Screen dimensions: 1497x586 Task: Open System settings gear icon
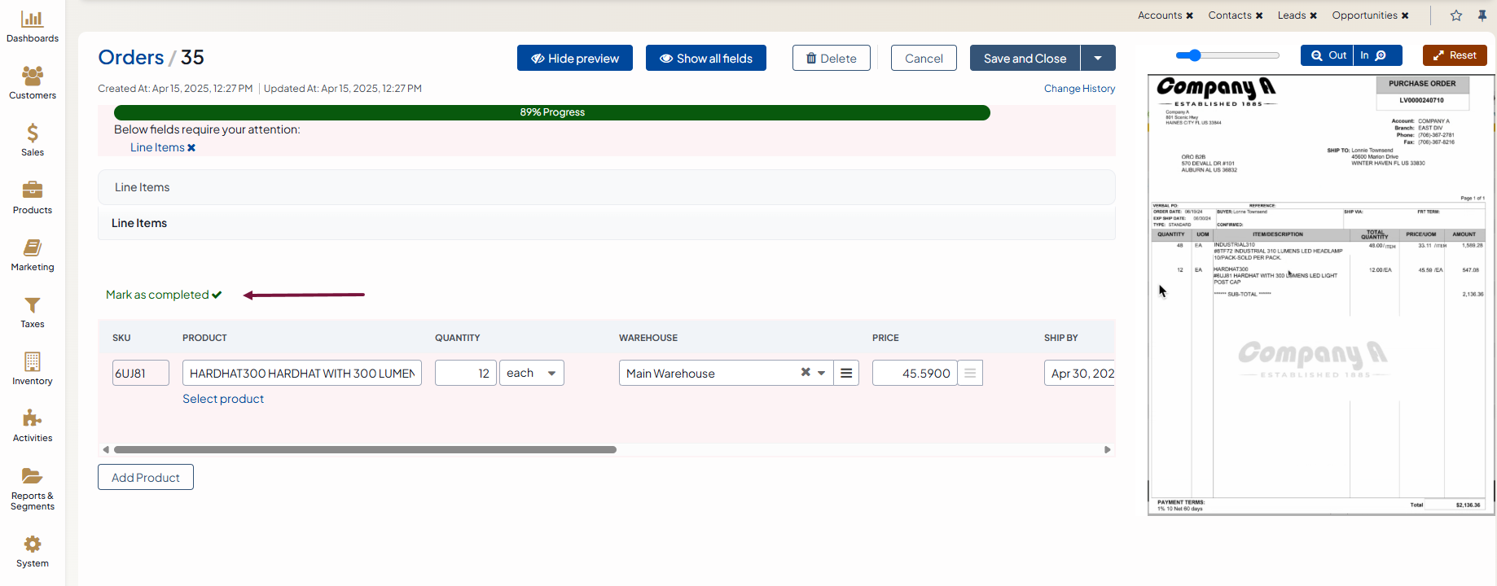point(32,551)
